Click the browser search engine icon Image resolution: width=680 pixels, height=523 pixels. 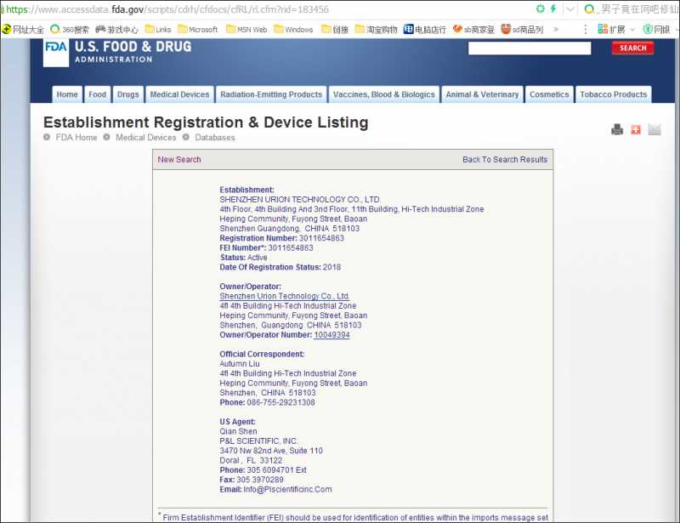(590, 9)
